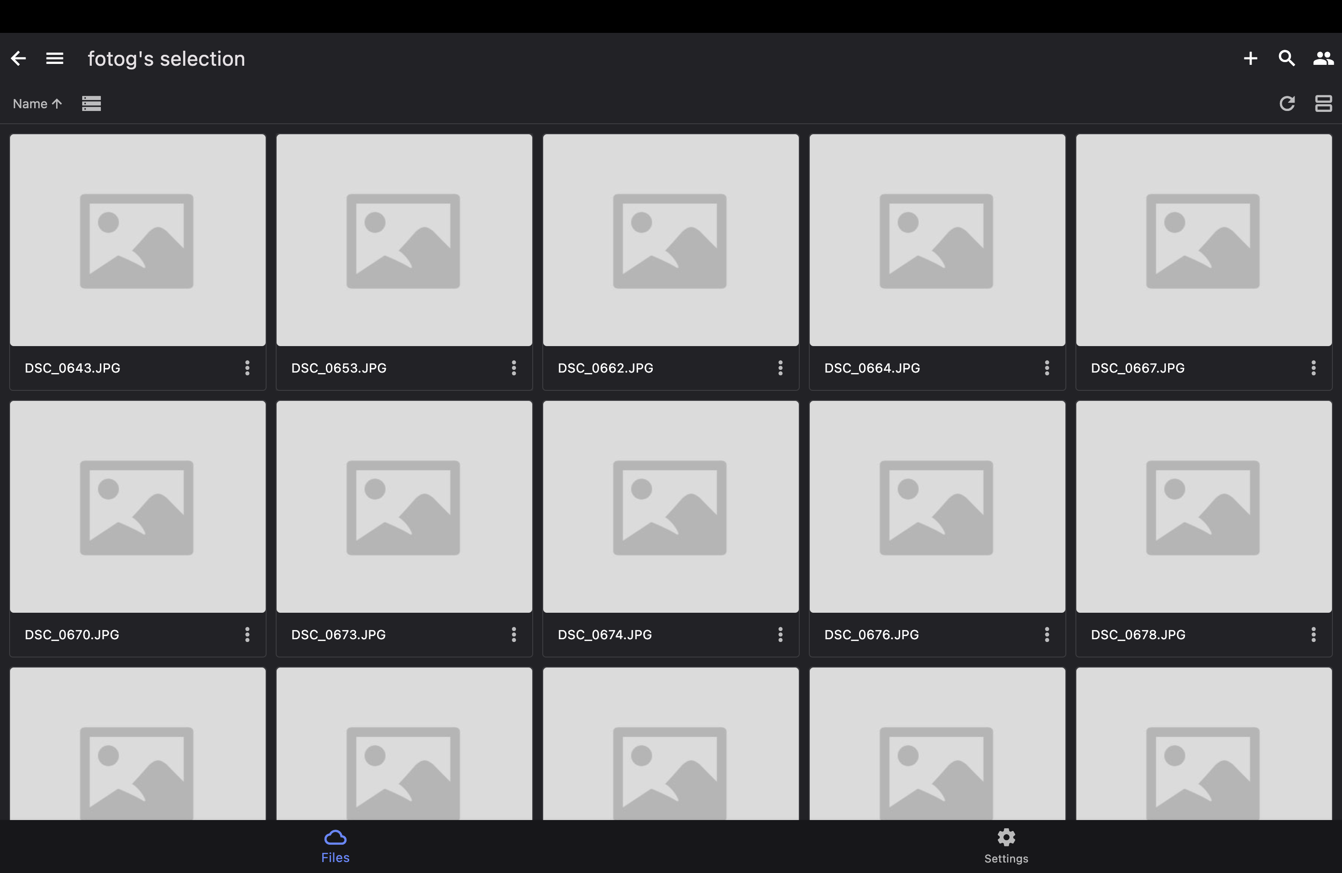
Task: Click the DSC_0653.JPG file name
Action: point(339,368)
